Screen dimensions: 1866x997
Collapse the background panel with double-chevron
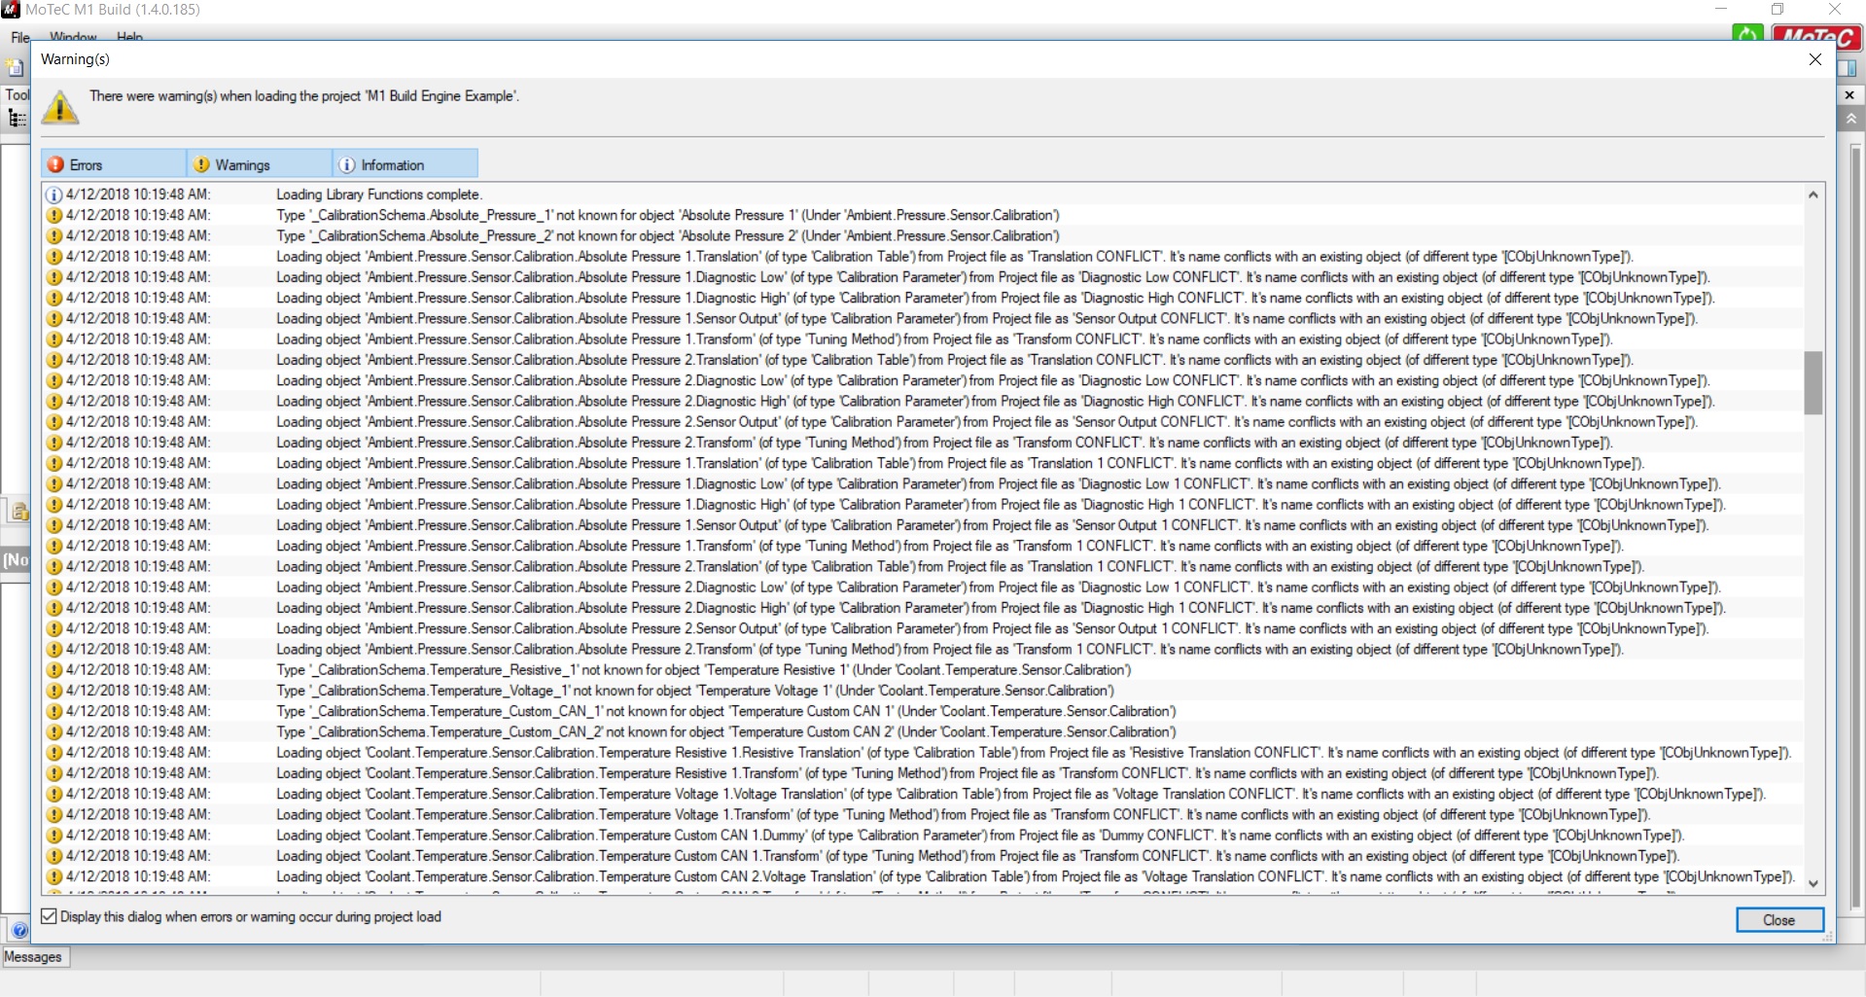pos(1850,119)
